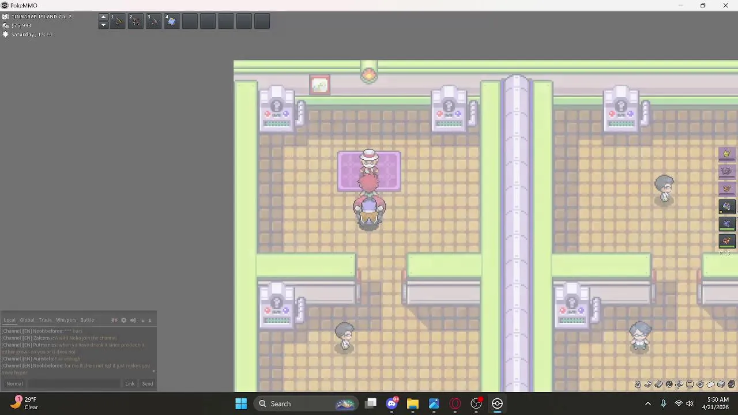Focus the chat message input field

(x=74, y=384)
